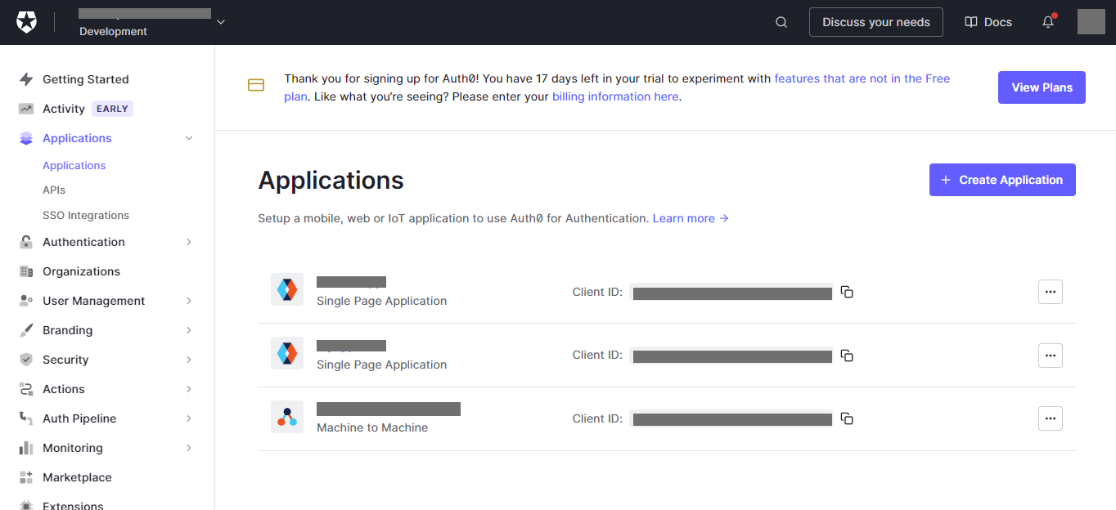Expand the Authentication section
This screenshot has height=510, width=1116.
pyautogui.click(x=189, y=241)
